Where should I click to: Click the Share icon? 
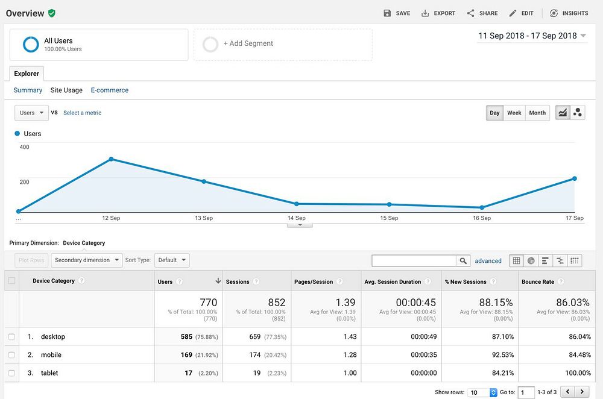coord(470,13)
